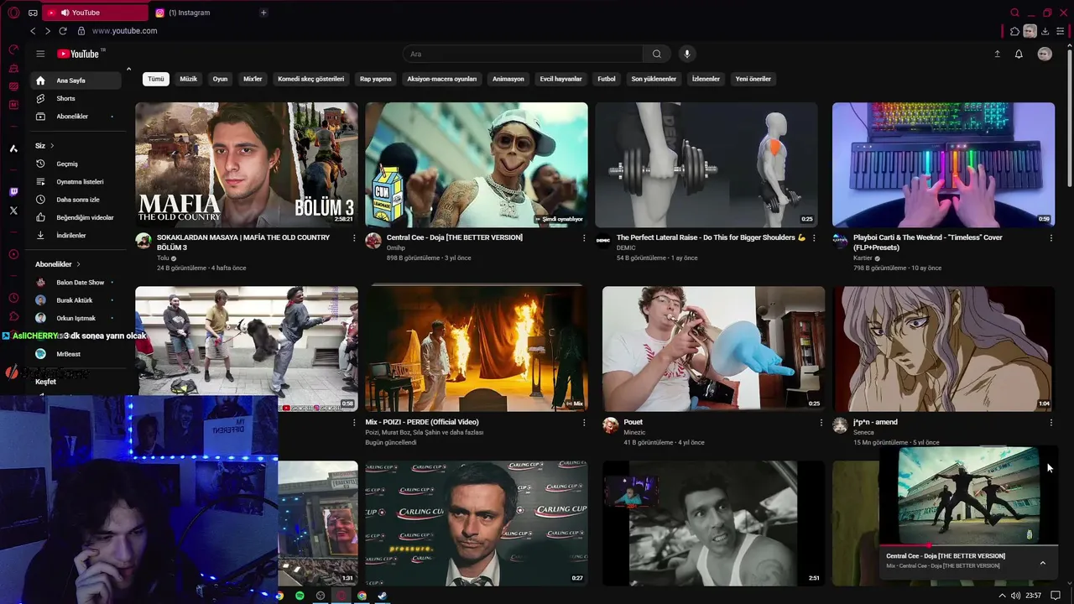1074x604 pixels.
Task: Open the Mafia The Old Country thumbnail
Action: pos(247,164)
